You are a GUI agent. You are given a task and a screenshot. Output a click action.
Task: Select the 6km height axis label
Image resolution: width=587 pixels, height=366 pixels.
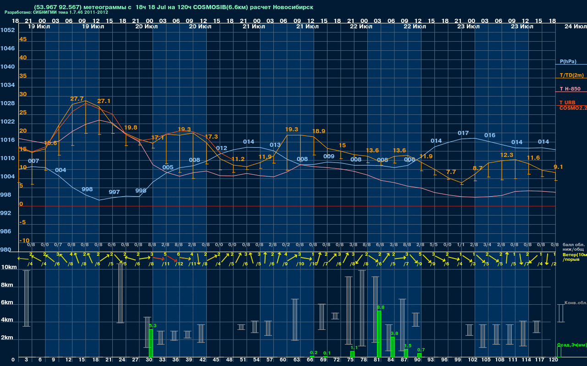[x=8, y=303]
